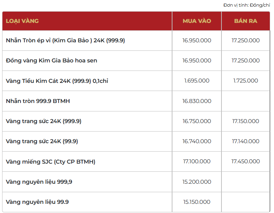Select the 15.200.000 buy price value
This screenshot has height=213, width=274.
tap(197, 182)
